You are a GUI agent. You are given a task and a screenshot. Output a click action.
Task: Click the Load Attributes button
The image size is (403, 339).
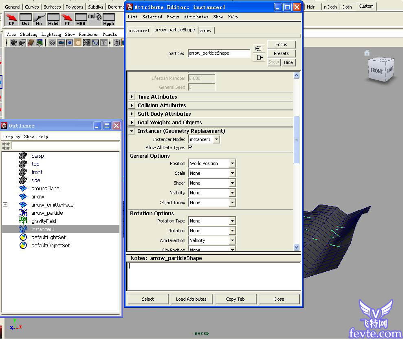tap(191, 299)
